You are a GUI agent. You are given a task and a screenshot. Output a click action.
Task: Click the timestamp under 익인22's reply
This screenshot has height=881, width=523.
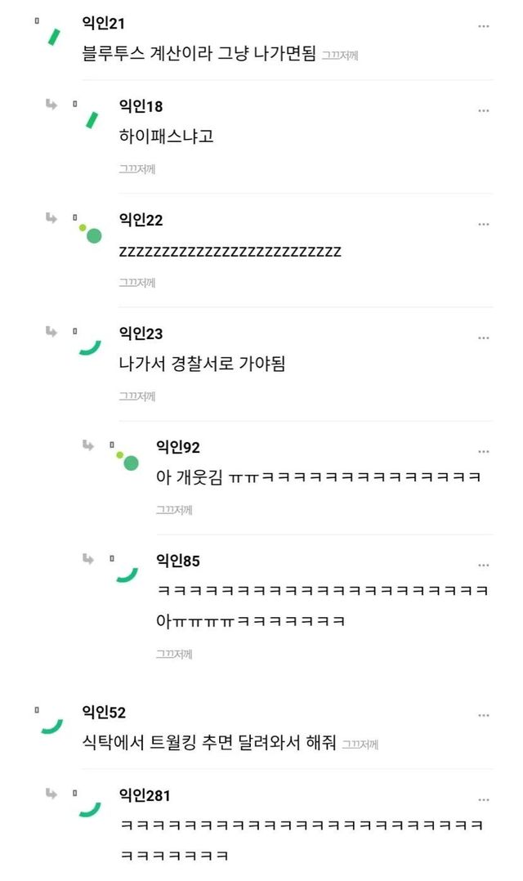[x=136, y=283]
